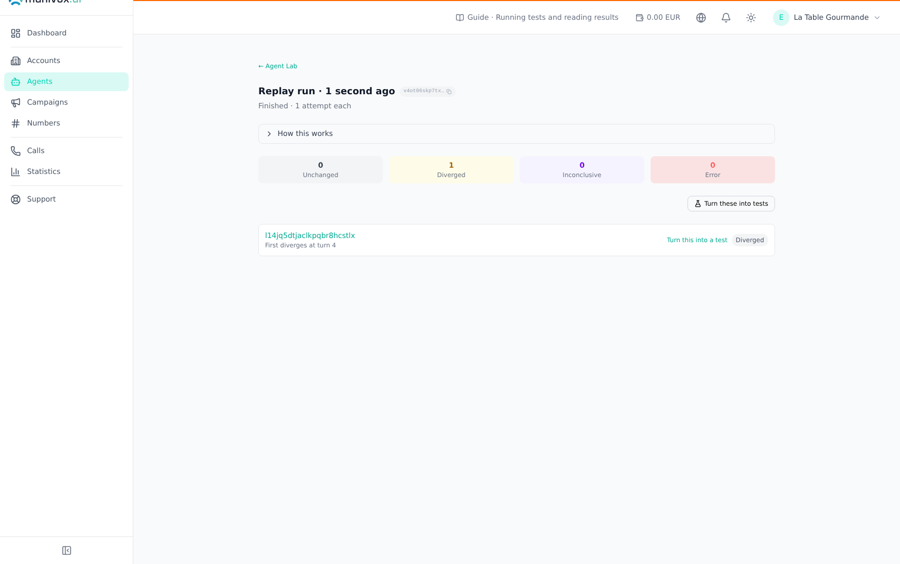The image size is (900, 564).
Task: Select the Inconclusive count card
Action: point(582,170)
